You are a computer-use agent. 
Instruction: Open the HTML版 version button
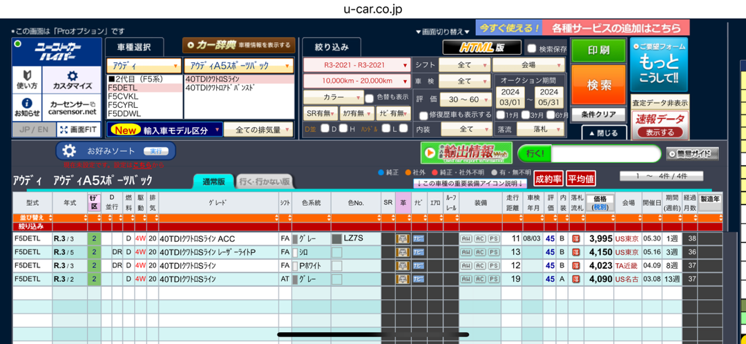click(x=481, y=48)
